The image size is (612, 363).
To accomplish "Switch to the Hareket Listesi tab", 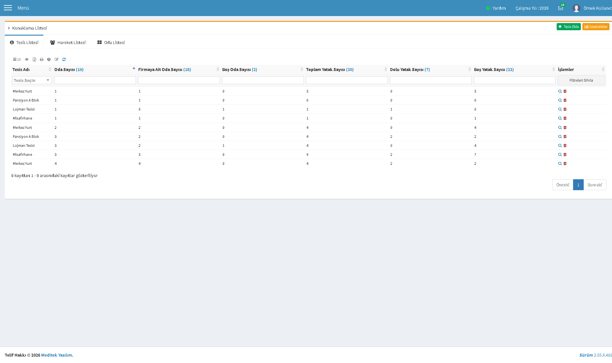I will pos(68,42).
